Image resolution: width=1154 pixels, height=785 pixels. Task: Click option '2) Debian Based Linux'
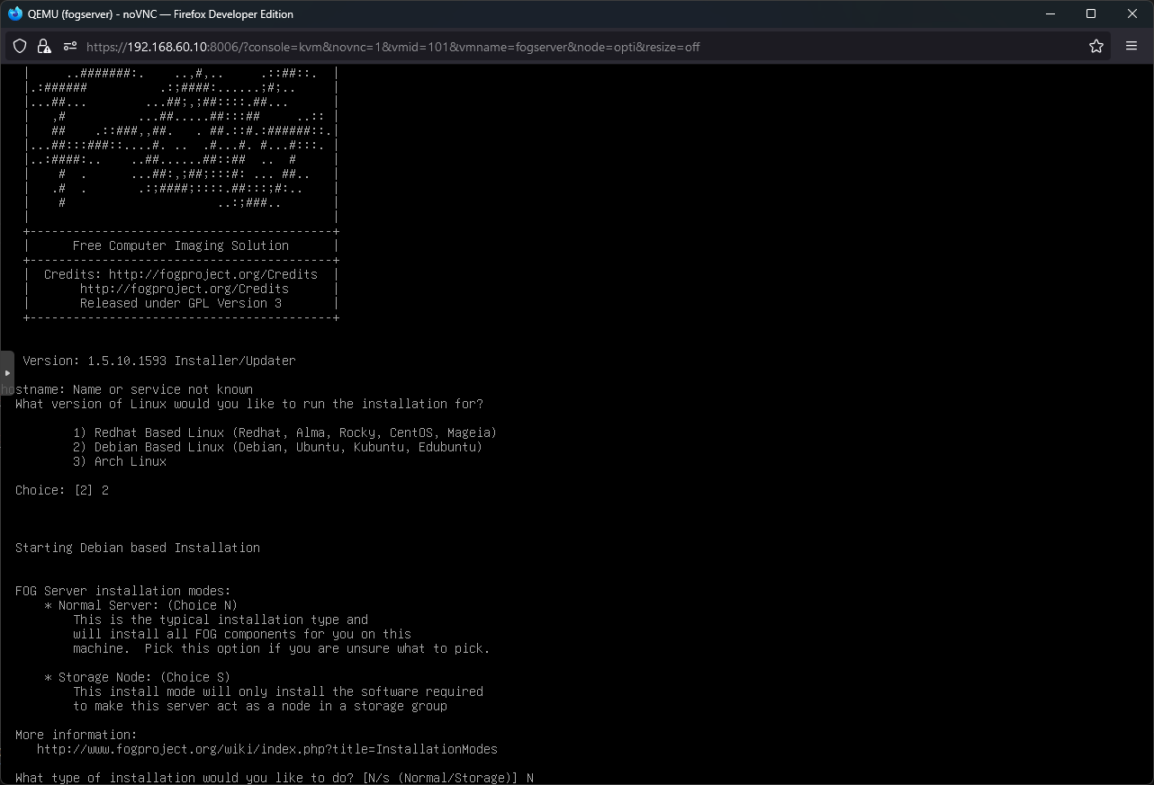tap(278, 447)
